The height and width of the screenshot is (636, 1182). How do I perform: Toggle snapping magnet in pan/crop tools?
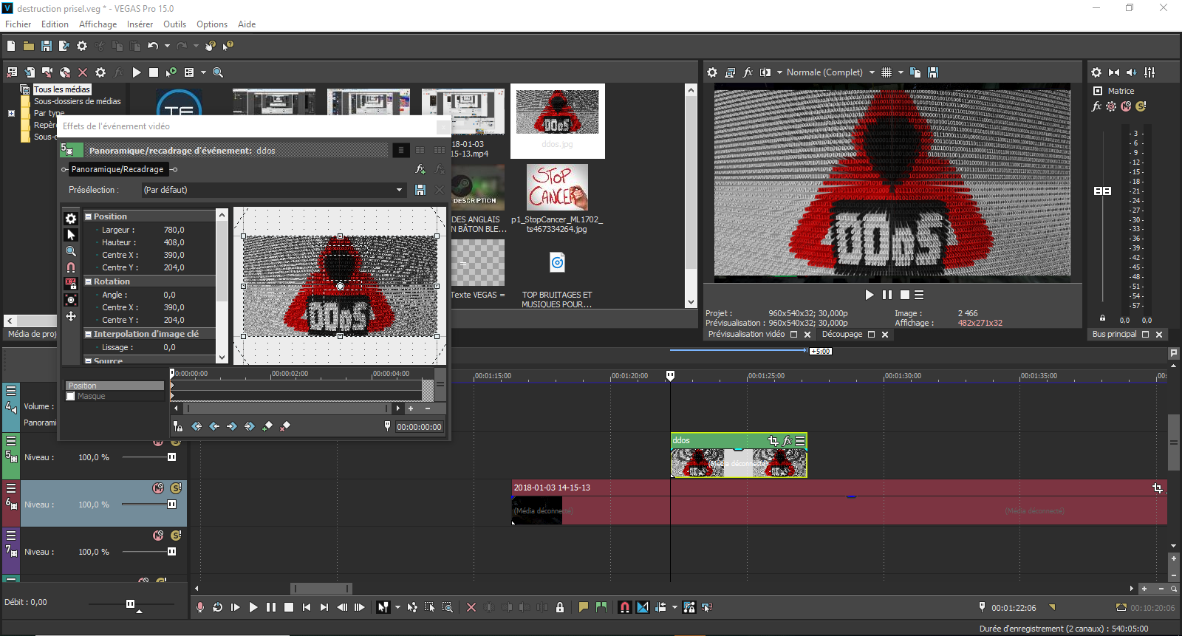tap(71, 267)
